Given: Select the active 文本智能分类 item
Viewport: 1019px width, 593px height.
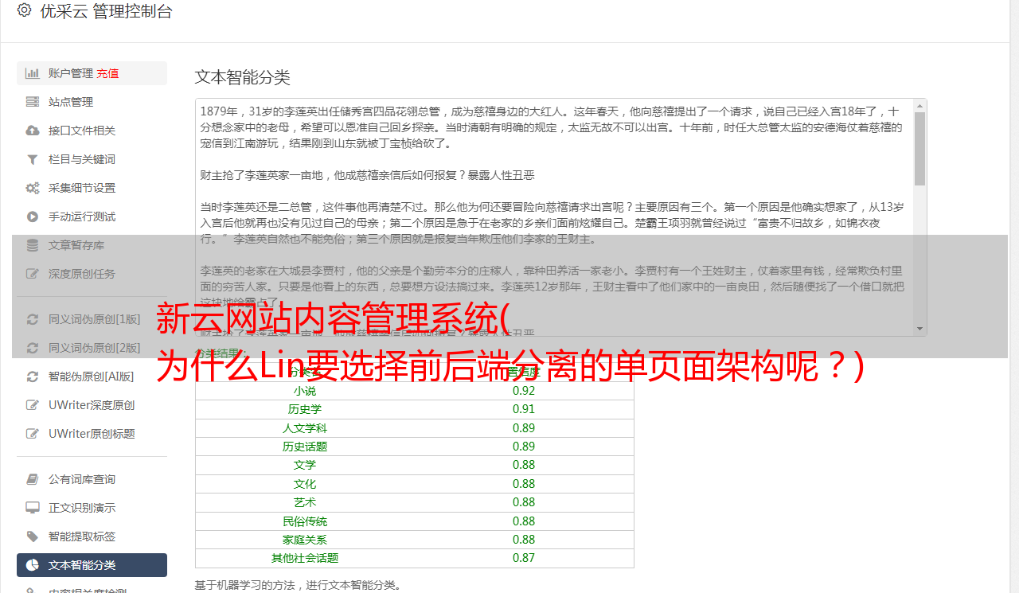Looking at the screenshot, I should [92, 565].
